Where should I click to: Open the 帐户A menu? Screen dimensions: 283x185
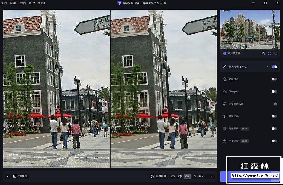[32, 3]
